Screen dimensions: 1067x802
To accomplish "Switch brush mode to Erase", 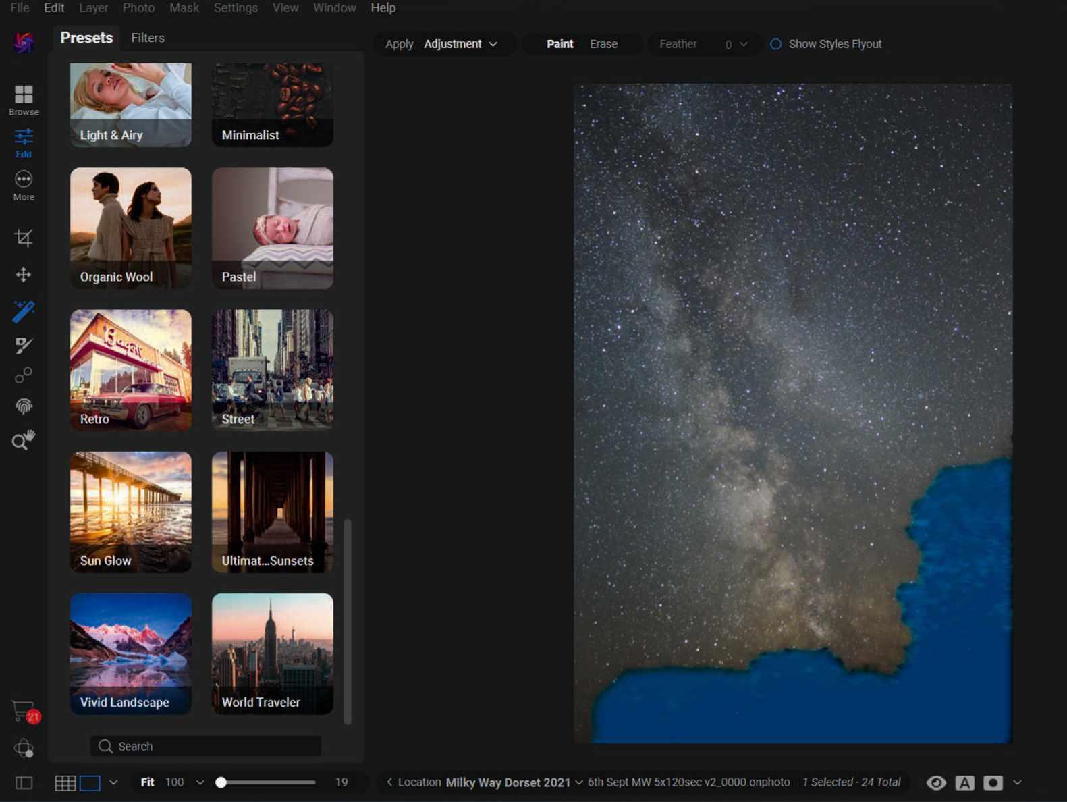I will (603, 44).
